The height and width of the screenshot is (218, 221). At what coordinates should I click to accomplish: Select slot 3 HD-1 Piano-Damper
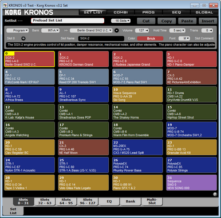pos(192,59)
